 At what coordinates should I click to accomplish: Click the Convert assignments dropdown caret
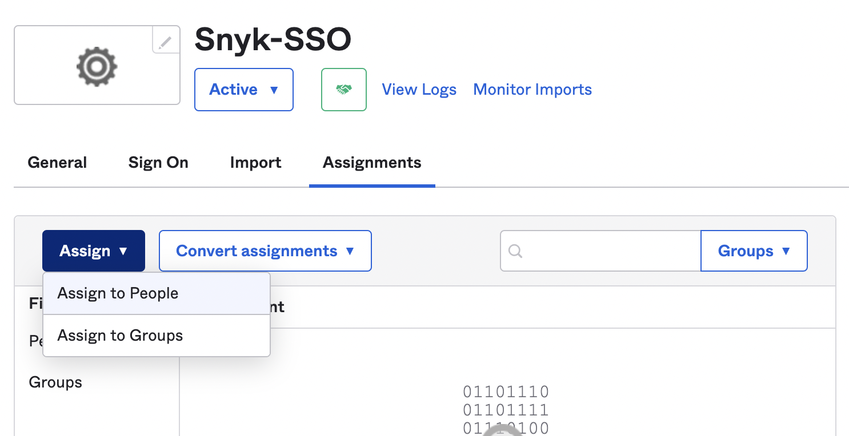pyautogui.click(x=351, y=251)
